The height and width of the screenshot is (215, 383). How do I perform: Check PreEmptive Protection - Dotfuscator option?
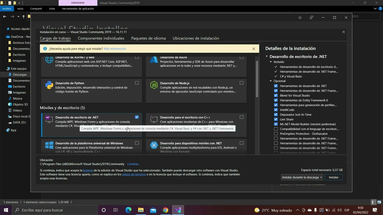click(x=276, y=134)
